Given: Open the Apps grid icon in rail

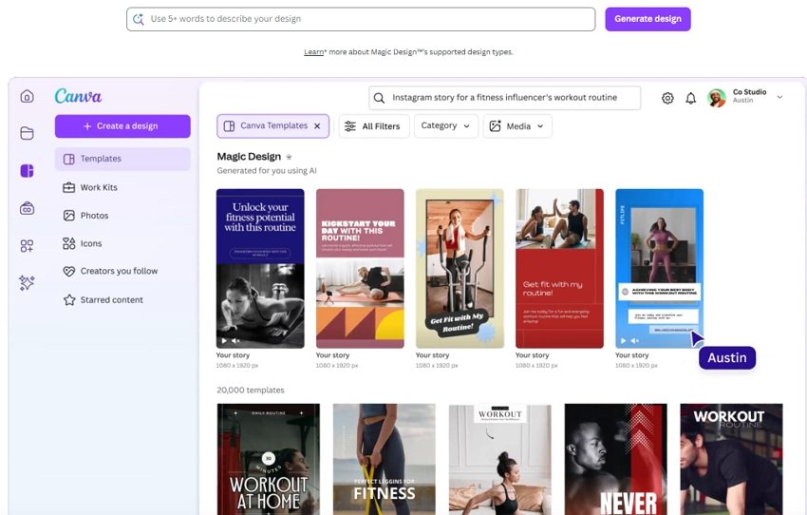Looking at the screenshot, I should [x=27, y=246].
